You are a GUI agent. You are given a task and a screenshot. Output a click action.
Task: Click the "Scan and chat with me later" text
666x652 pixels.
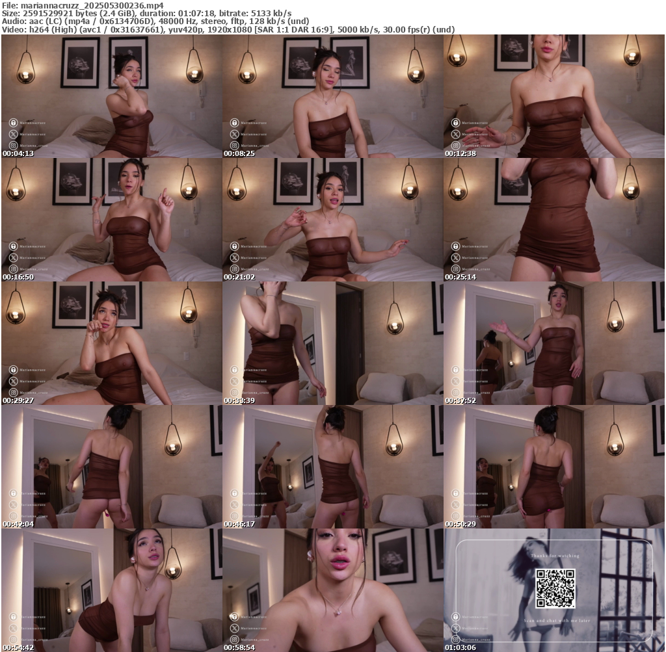click(x=555, y=621)
